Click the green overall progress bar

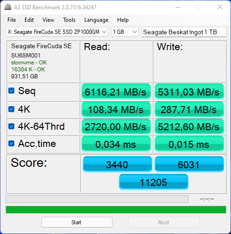pos(116,210)
